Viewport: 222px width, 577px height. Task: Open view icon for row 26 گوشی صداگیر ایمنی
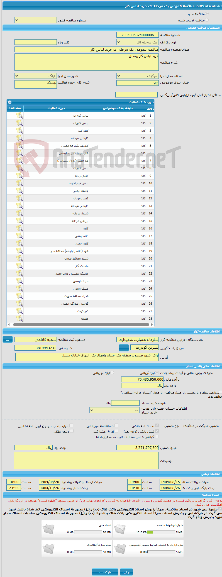[x=19, y=304]
